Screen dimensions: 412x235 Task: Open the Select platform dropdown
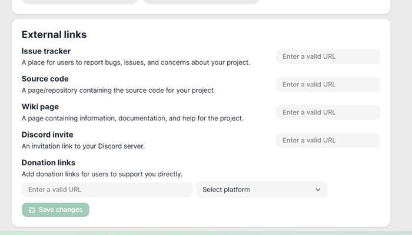coord(261,190)
